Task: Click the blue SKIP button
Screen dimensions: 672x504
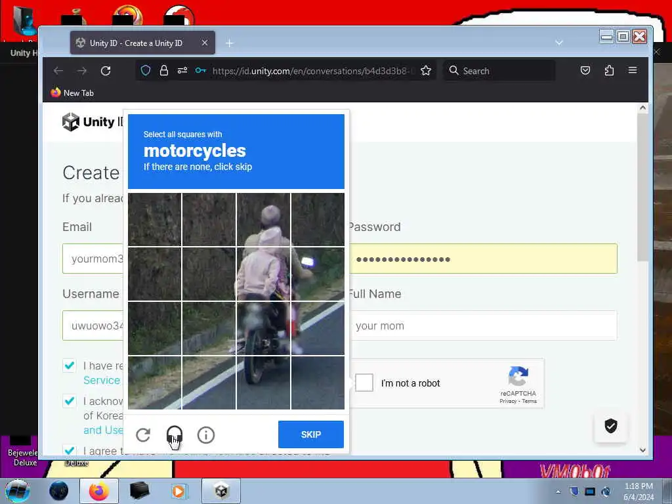Action: pyautogui.click(x=310, y=434)
